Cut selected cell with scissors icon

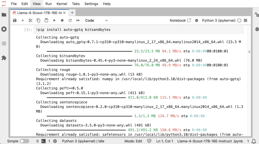30,20
